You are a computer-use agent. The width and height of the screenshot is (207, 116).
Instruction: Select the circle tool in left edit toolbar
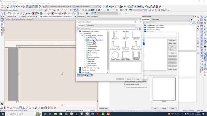[2, 23]
